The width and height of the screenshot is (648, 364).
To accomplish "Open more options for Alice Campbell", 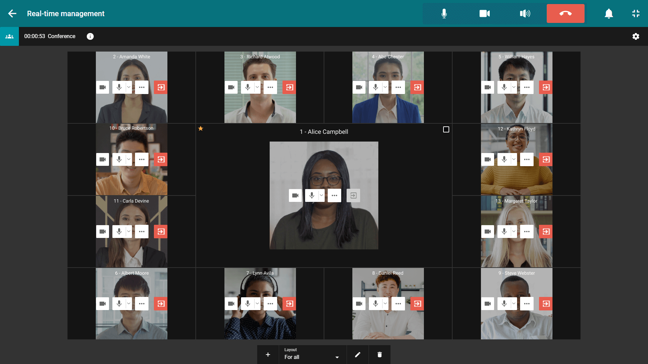I will tap(334, 195).
